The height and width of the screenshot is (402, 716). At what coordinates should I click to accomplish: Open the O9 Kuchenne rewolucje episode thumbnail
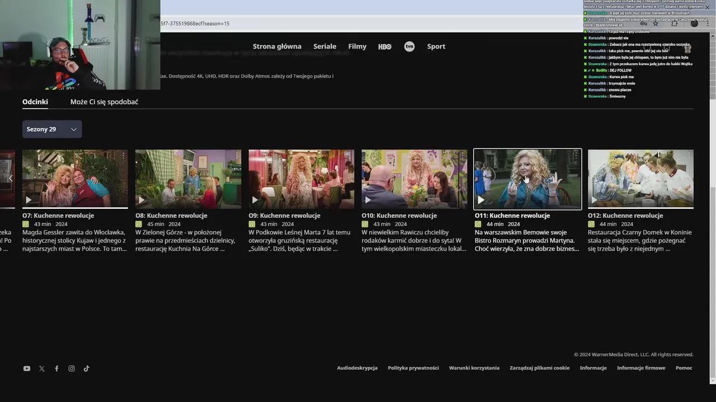[x=301, y=179]
